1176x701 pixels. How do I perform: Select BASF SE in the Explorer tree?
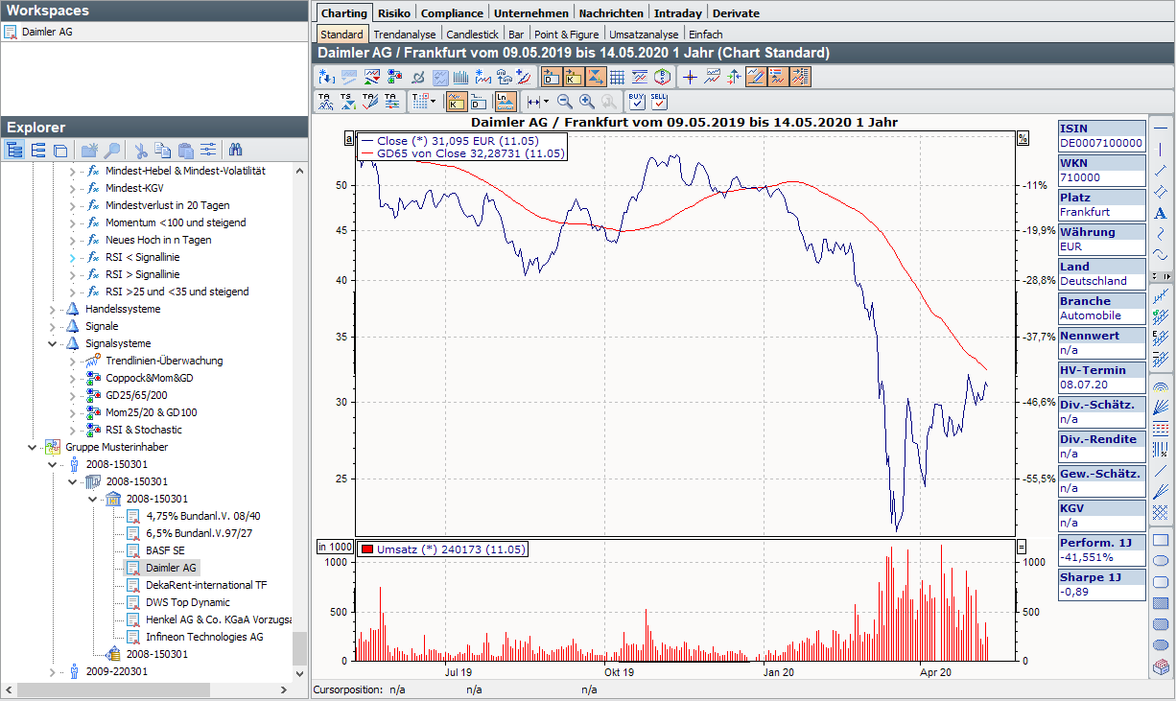tap(165, 550)
